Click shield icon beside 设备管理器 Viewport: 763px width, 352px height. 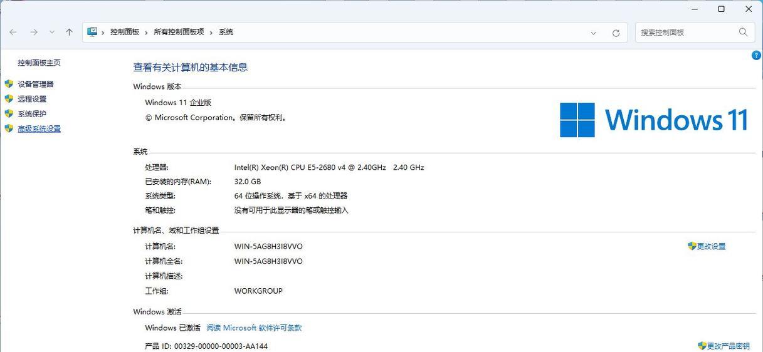pyautogui.click(x=9, y=83)
